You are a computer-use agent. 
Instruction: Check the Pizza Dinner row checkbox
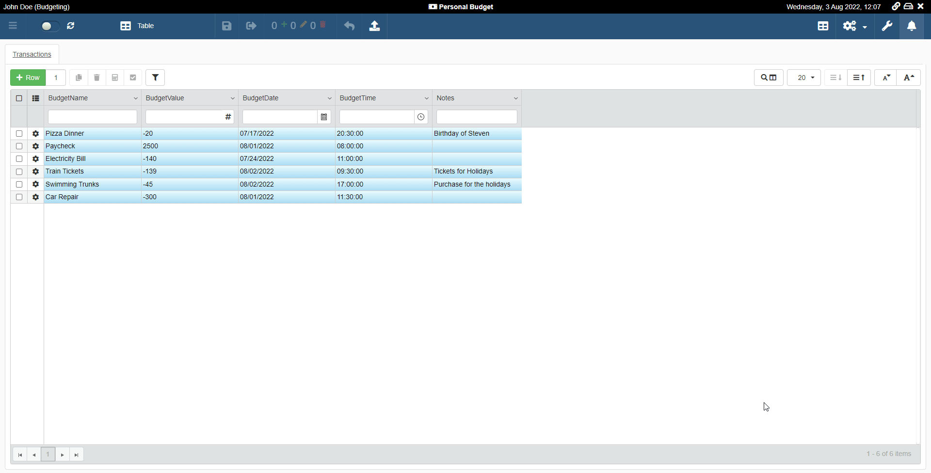(x=19, y=134)
